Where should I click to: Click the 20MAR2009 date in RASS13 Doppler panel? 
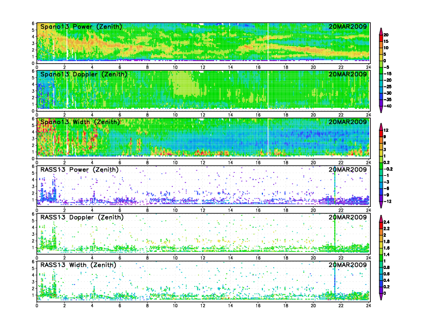(348, 217)
